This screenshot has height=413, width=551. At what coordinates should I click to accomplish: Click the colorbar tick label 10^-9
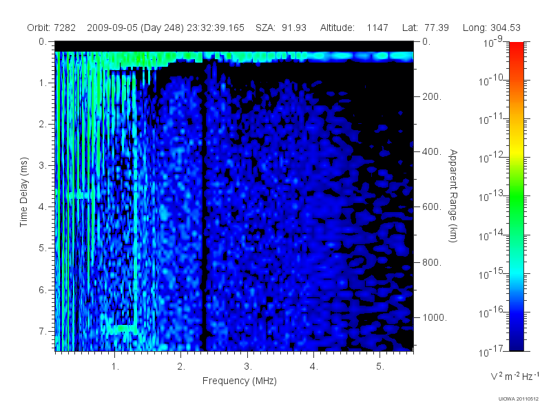coord(493,42)
